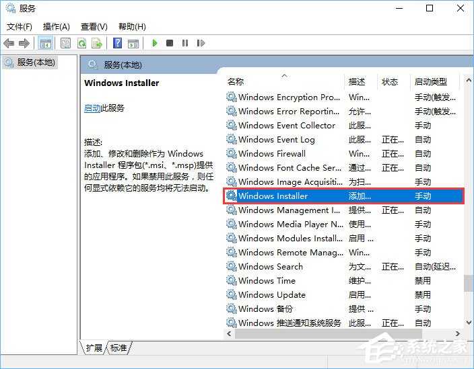The height and width of the screenshot is (369, 474).
Task: Click the vertical scrollbar thumb
Action: 469,284
